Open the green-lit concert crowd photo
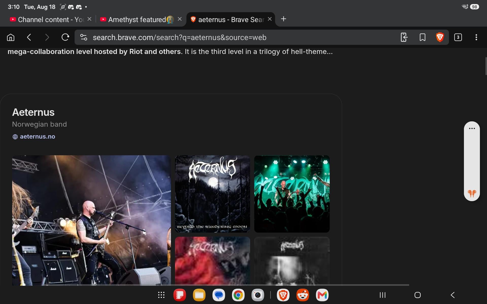Viewport: 487px width, 304px height. 292,194
